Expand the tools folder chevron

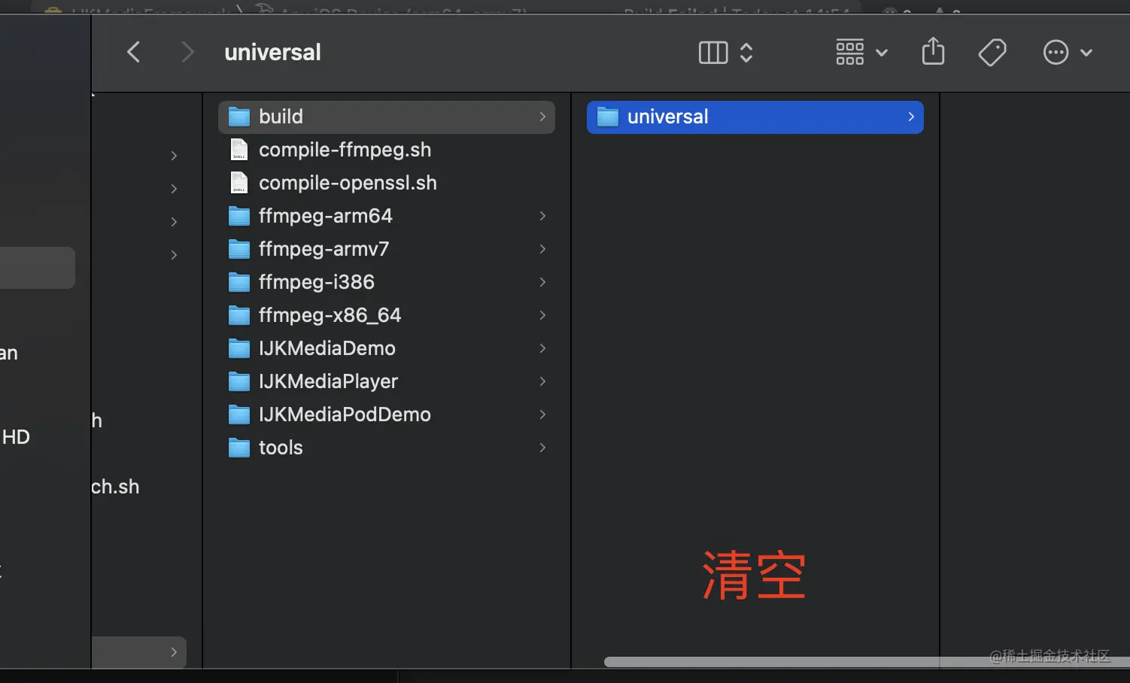click(x=542, y=448)
